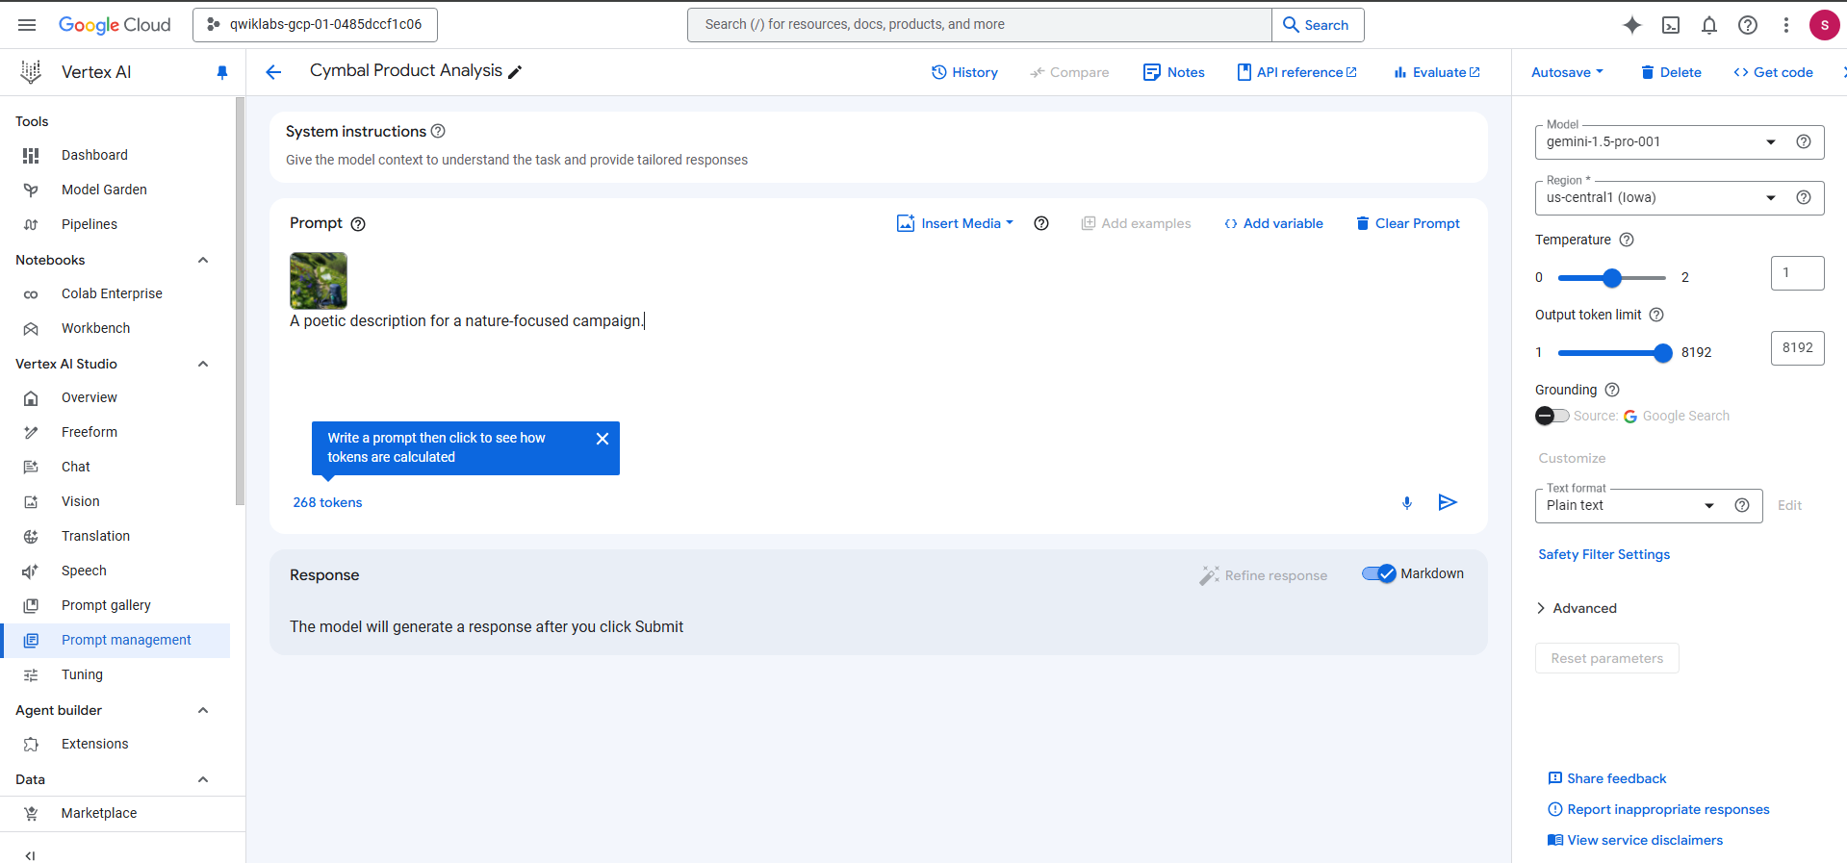
Task: Activate Cloud Shell terminal icon
Action: (x=1671, y=25)
